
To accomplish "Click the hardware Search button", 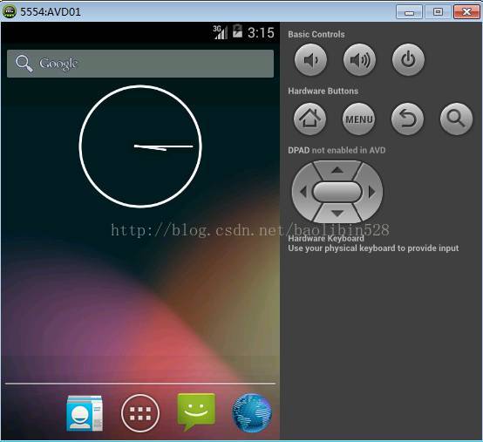I will 456,119.
